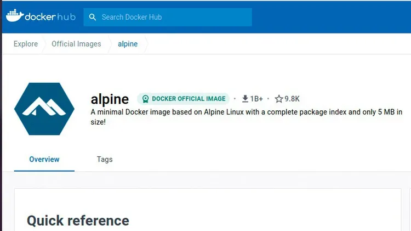Open the Explore breadcrumb link
Screen dimensions: 411x231
(26, 44)
